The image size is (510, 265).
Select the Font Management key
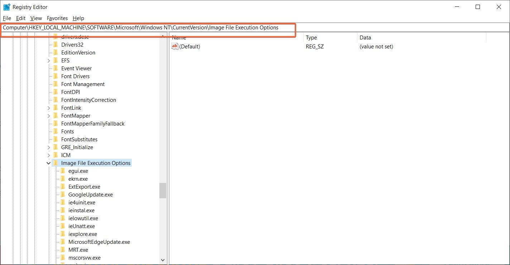(x=83, y=84)
